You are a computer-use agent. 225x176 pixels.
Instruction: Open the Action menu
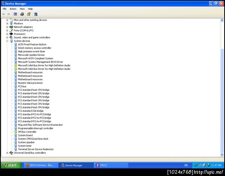pyautogui.click(x=13, y=9)
